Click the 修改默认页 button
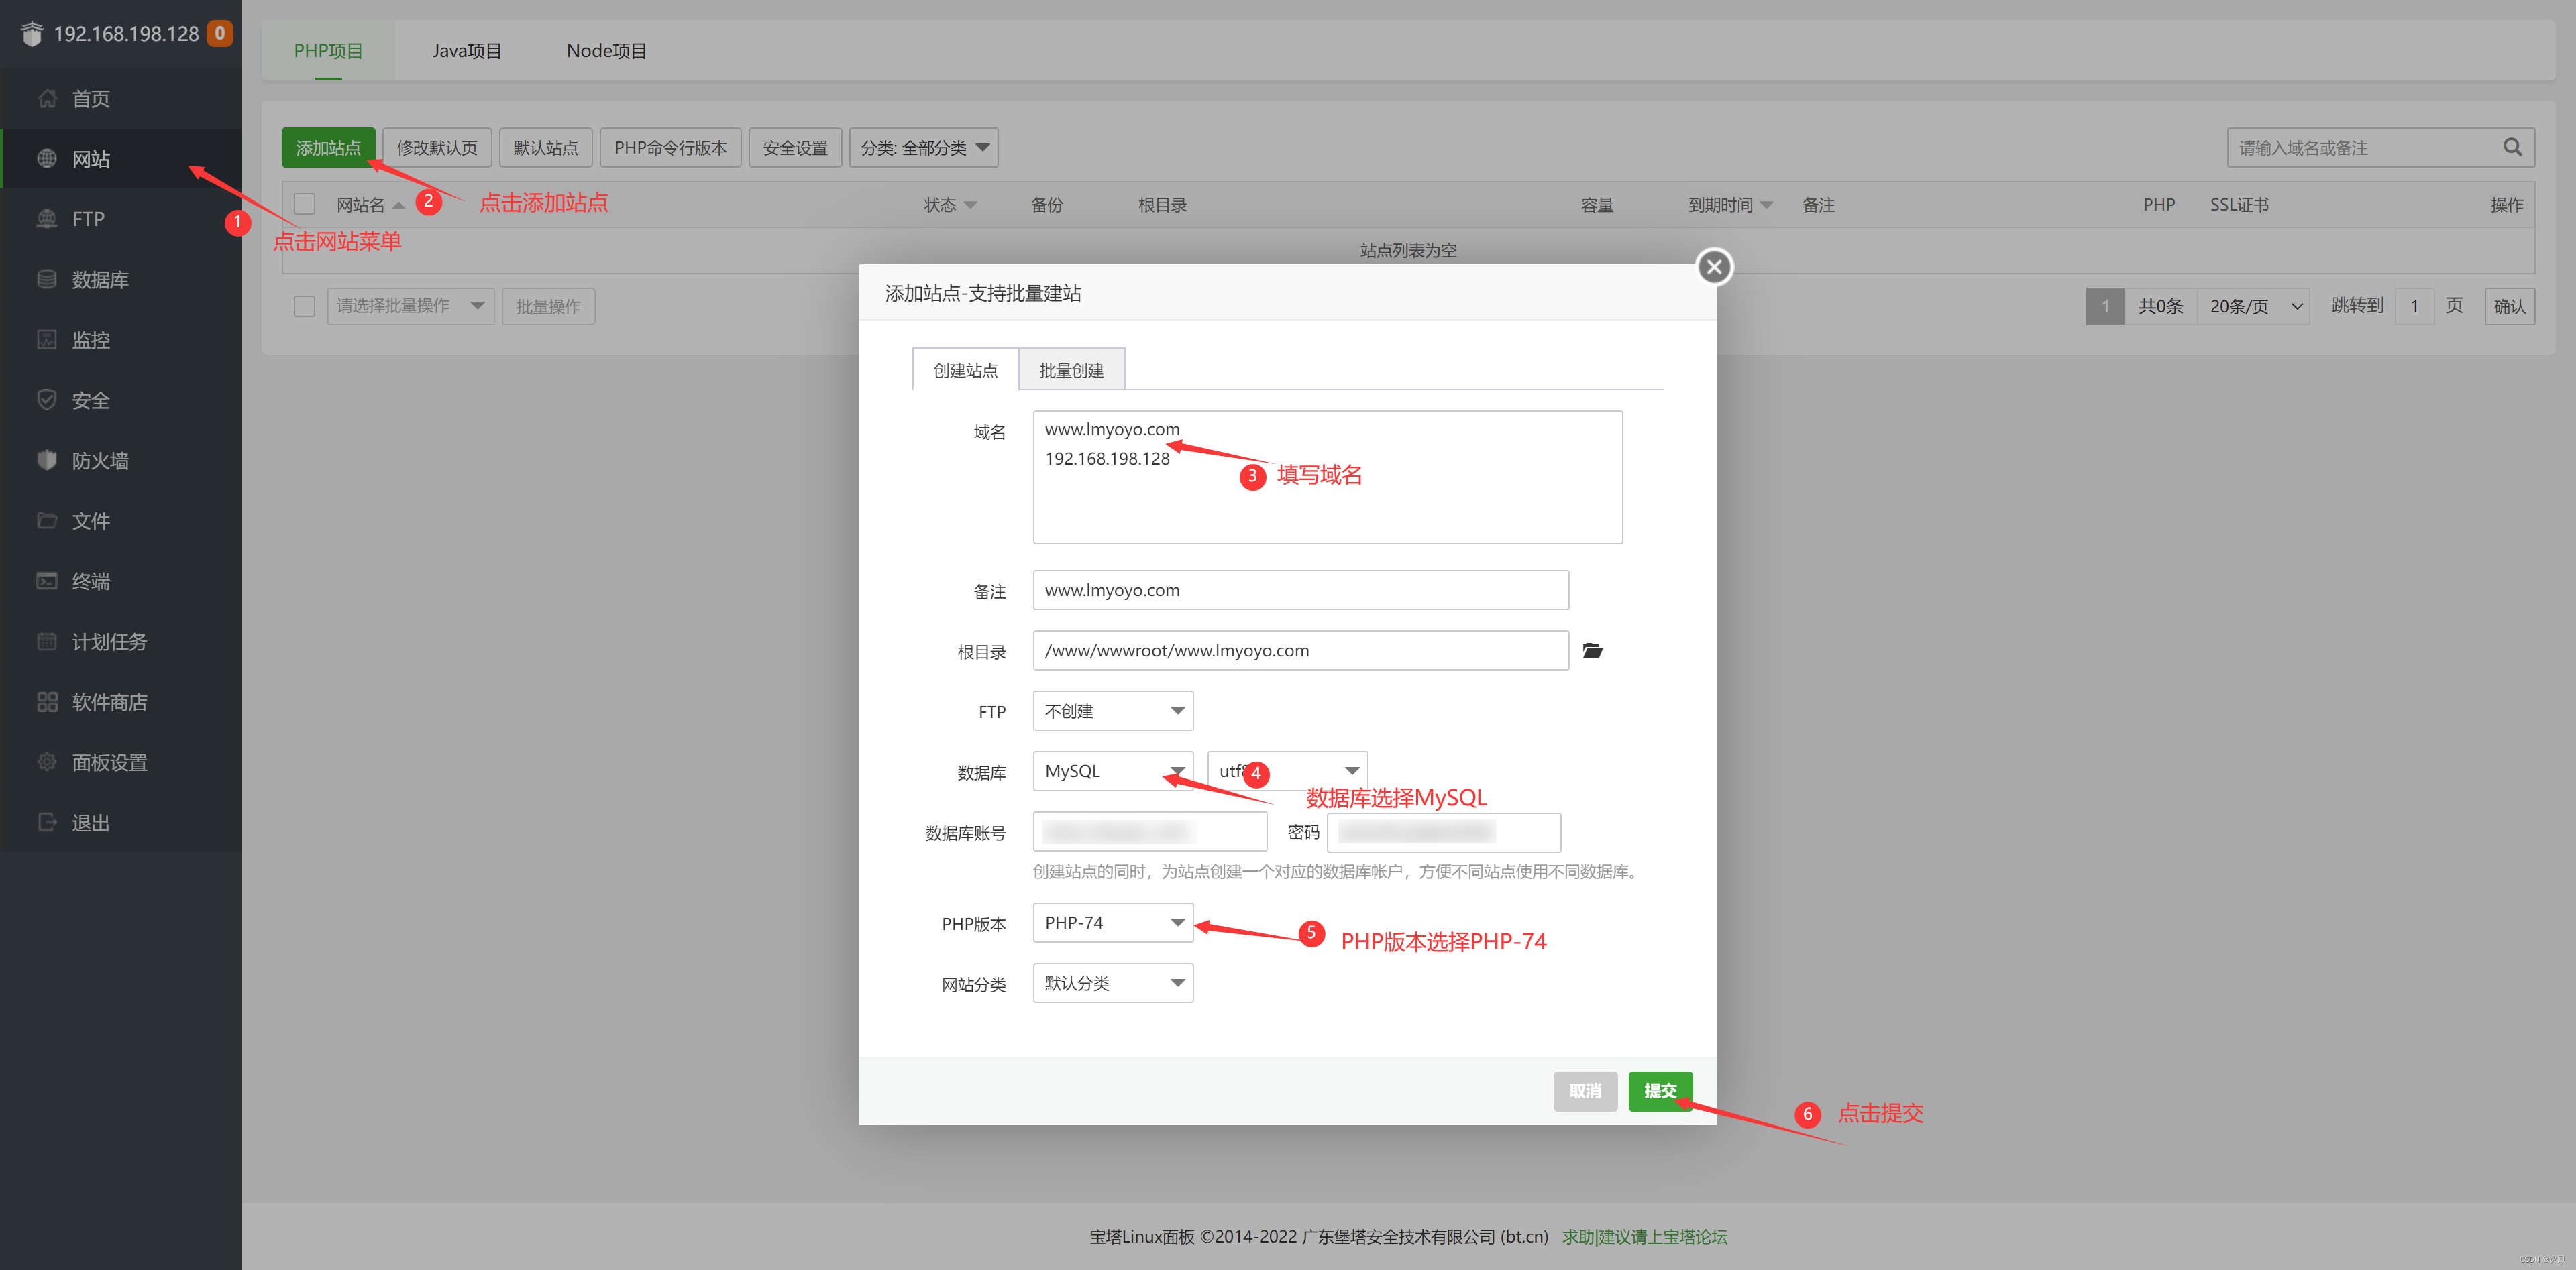This screenshot has width=2576, height=1270. 437,147
